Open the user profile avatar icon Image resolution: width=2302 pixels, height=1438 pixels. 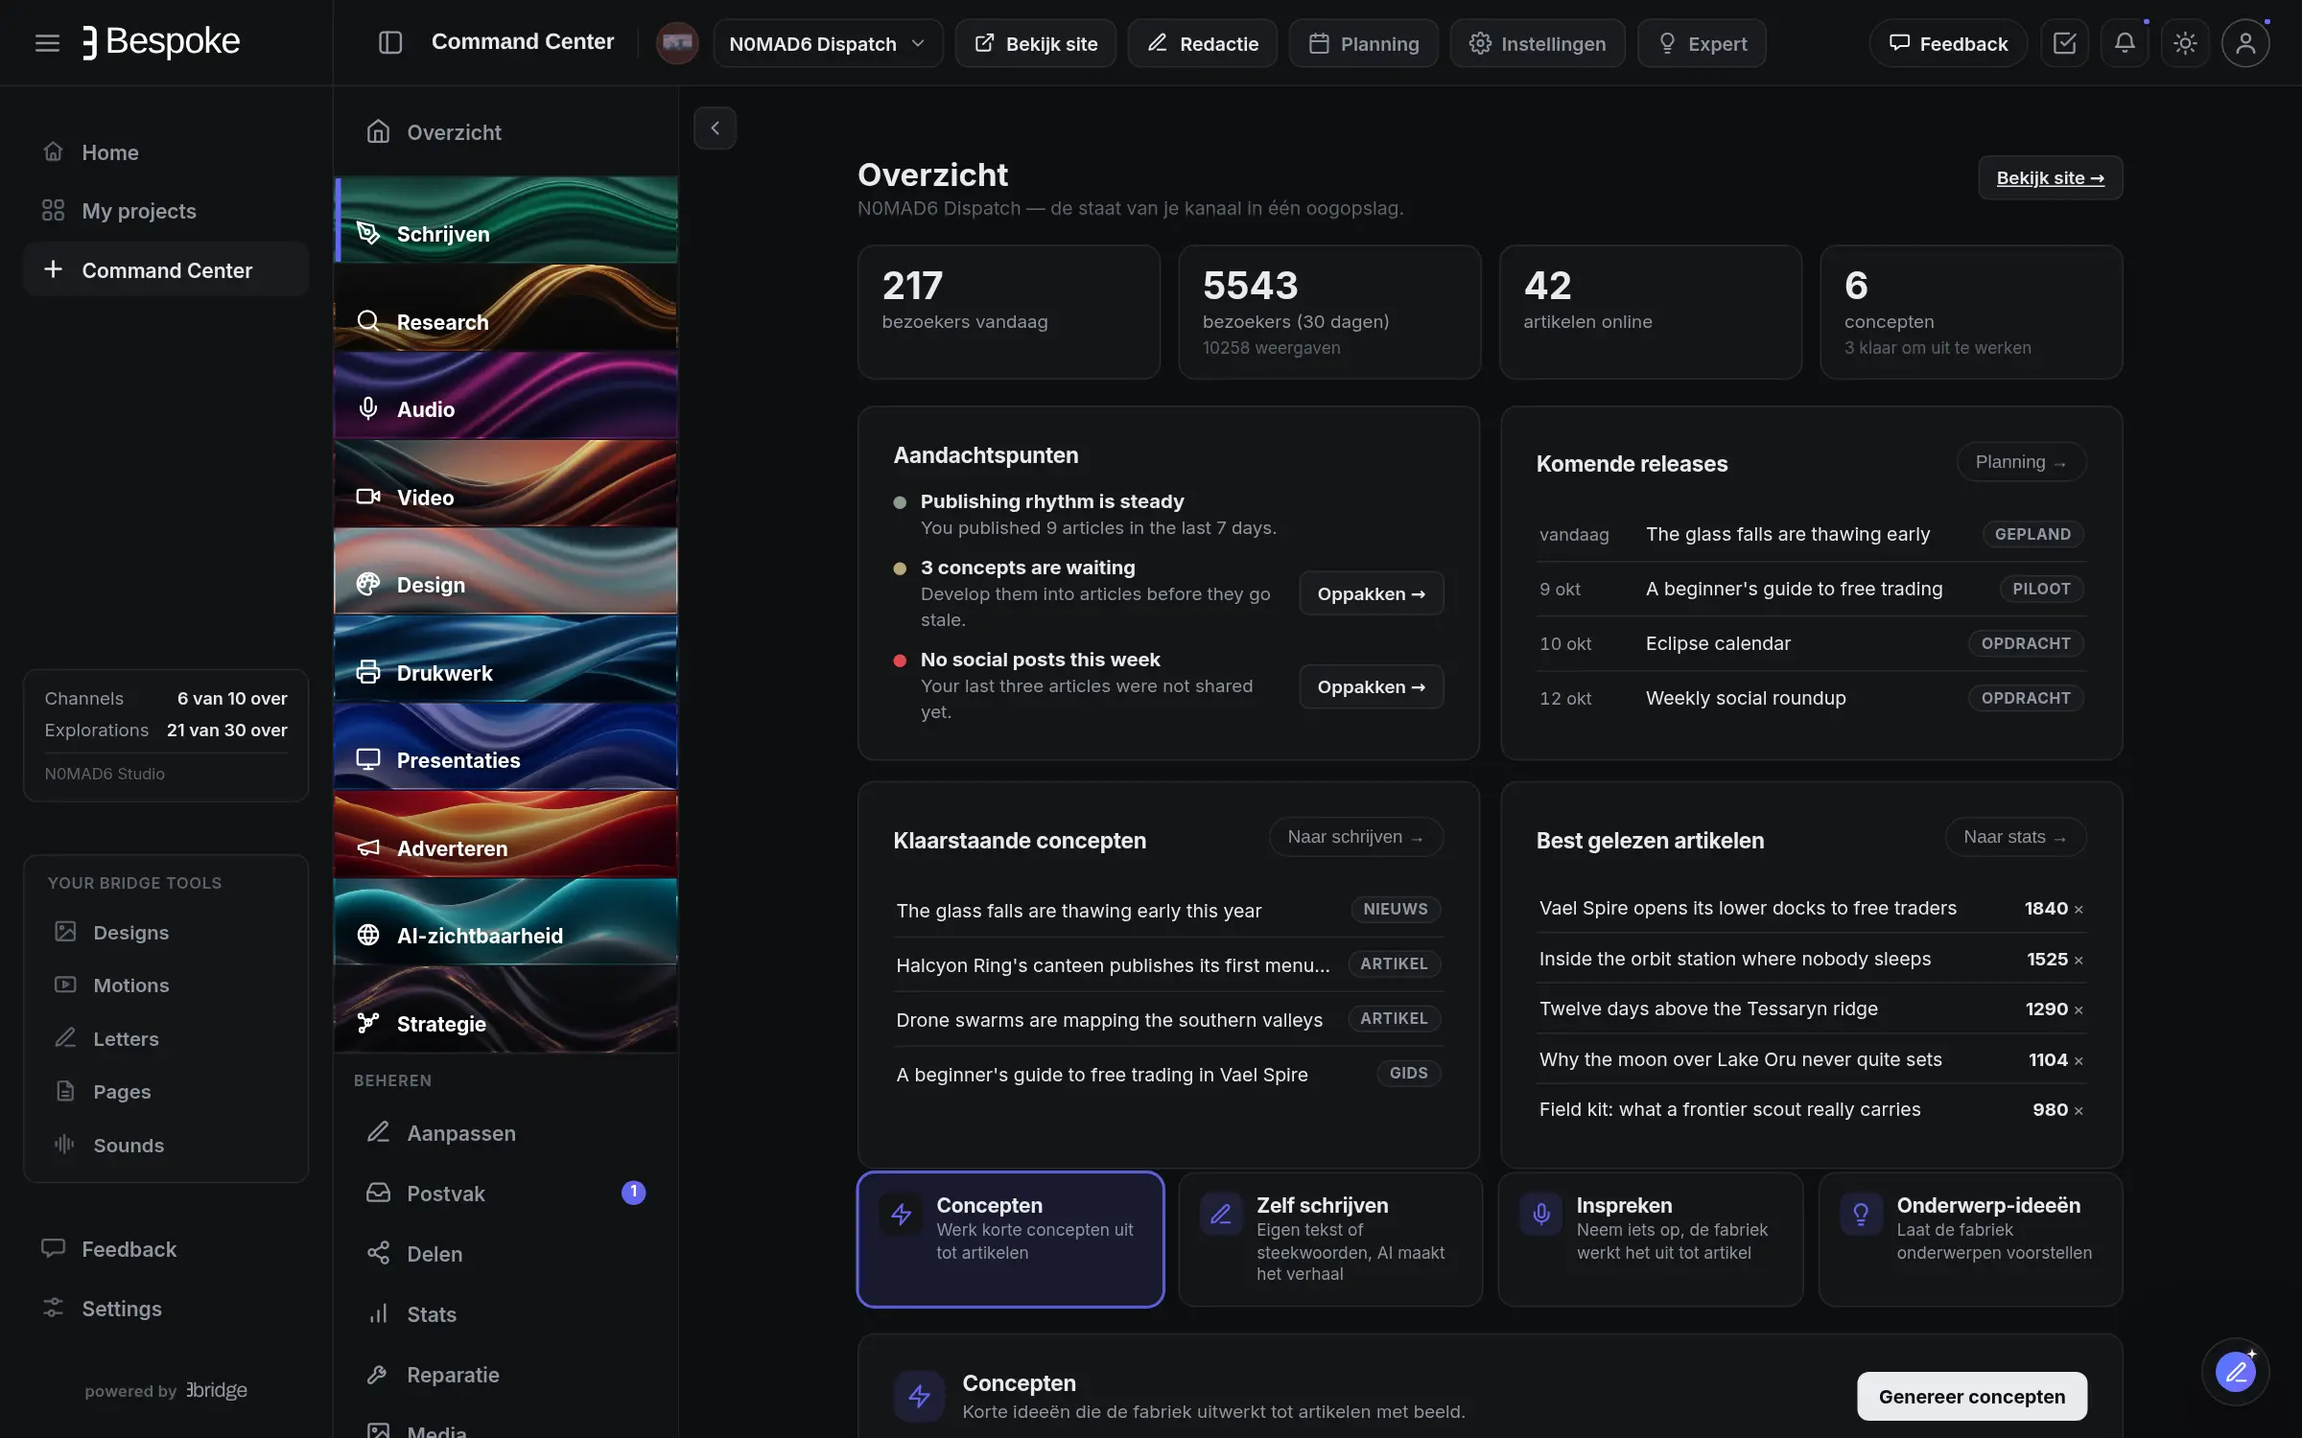pyautogui.click(x=2245, y=43)
